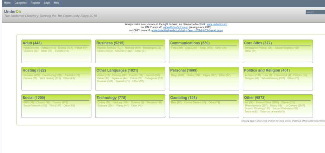This screenshot has height=153, width=325.
Task: Select Whistleblowing (123) subcategory
Action: click(273, 78)
